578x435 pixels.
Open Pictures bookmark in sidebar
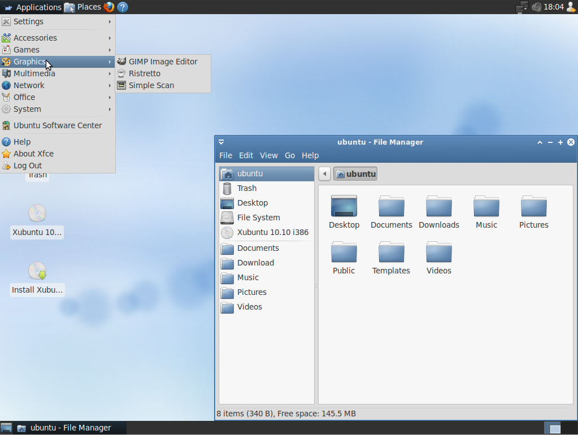tap(267, 293)
